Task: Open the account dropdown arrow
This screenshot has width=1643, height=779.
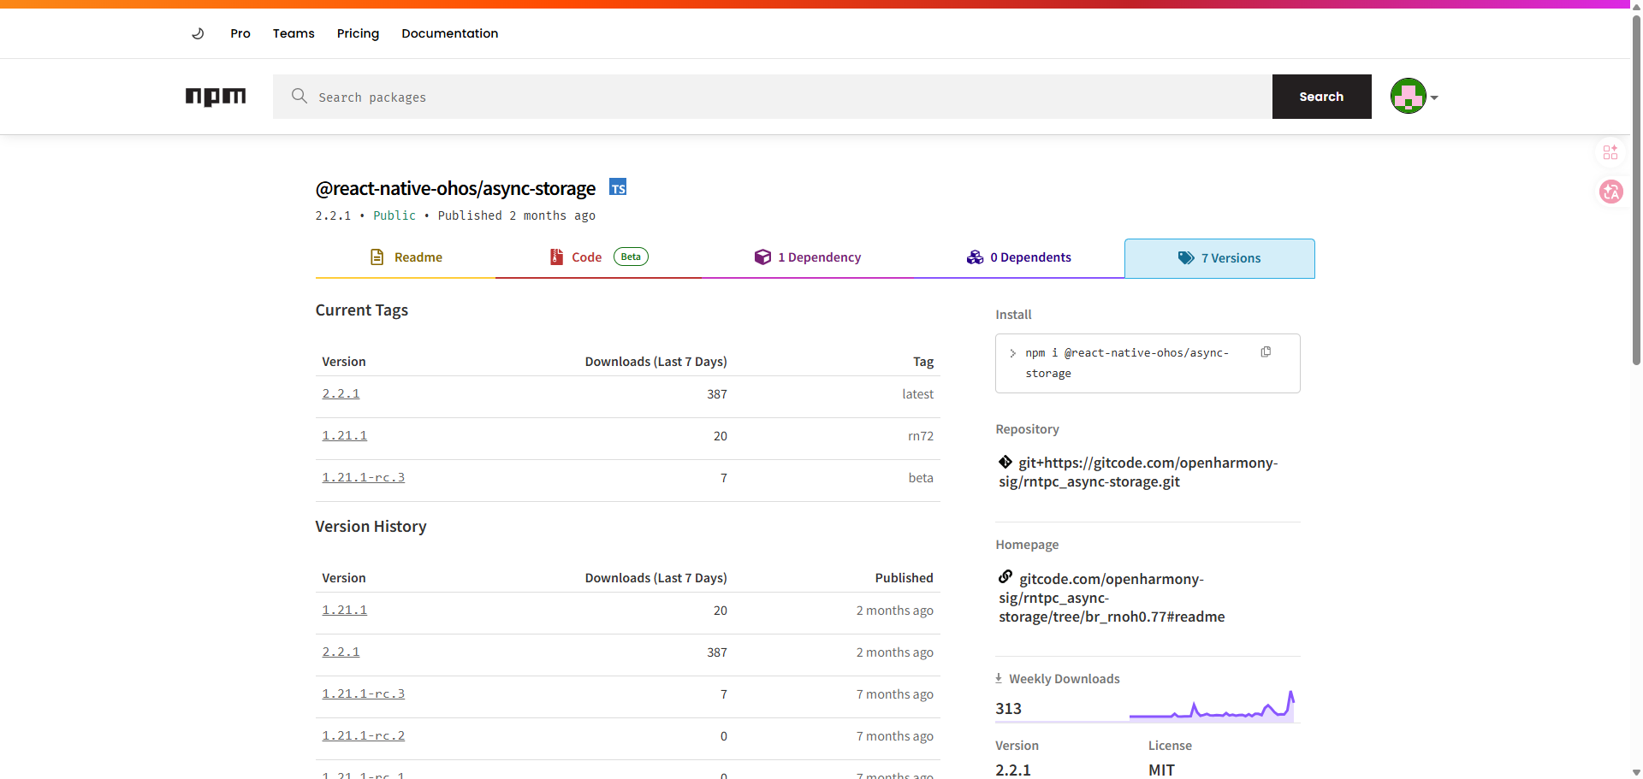Action: [1434, 97]
